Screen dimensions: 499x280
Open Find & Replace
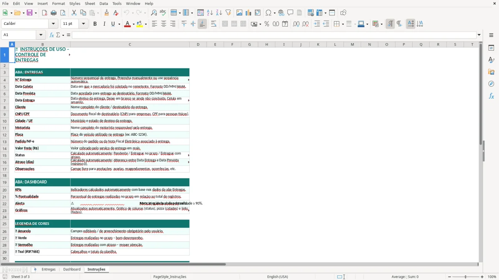pos(154,13)
